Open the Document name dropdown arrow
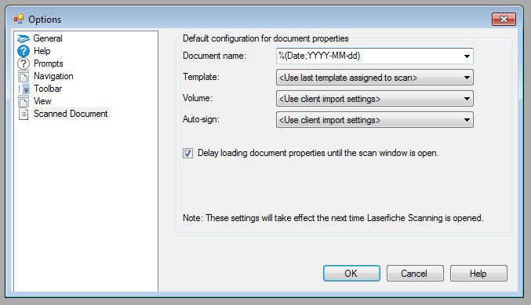The image size is (531, 305). 467,56
